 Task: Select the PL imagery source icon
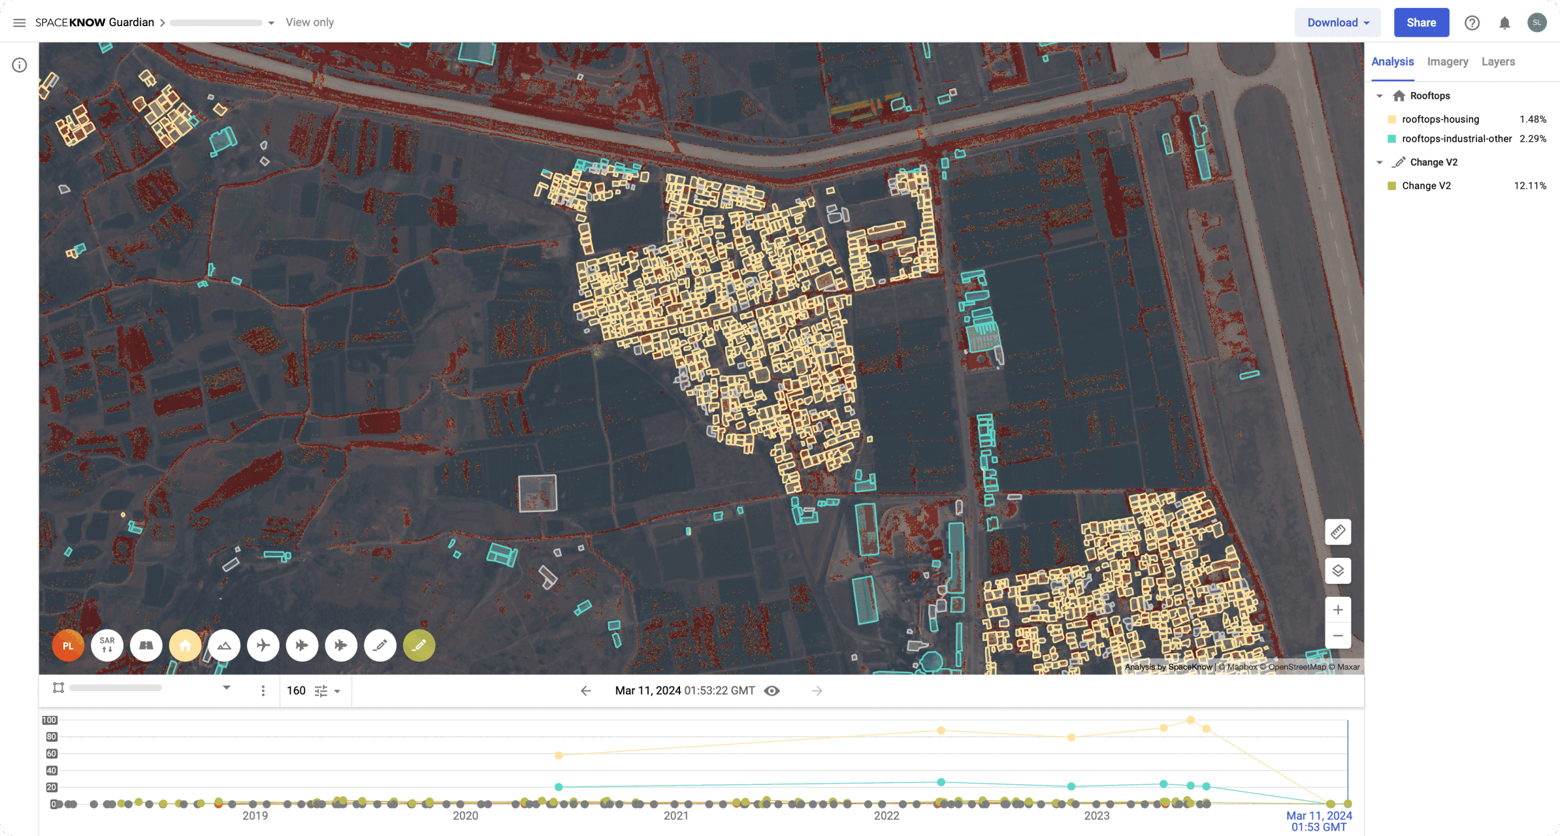point(68,645)
